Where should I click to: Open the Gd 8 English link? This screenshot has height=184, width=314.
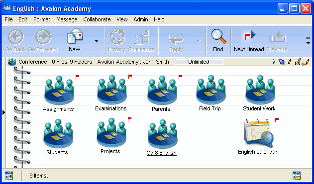[x=161, y=153]
